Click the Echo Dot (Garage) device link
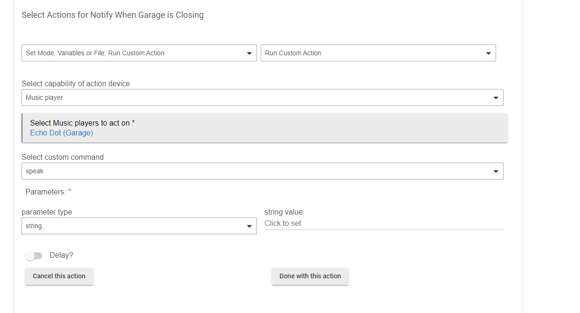This screenshot has height=313, width=580. 61,133
